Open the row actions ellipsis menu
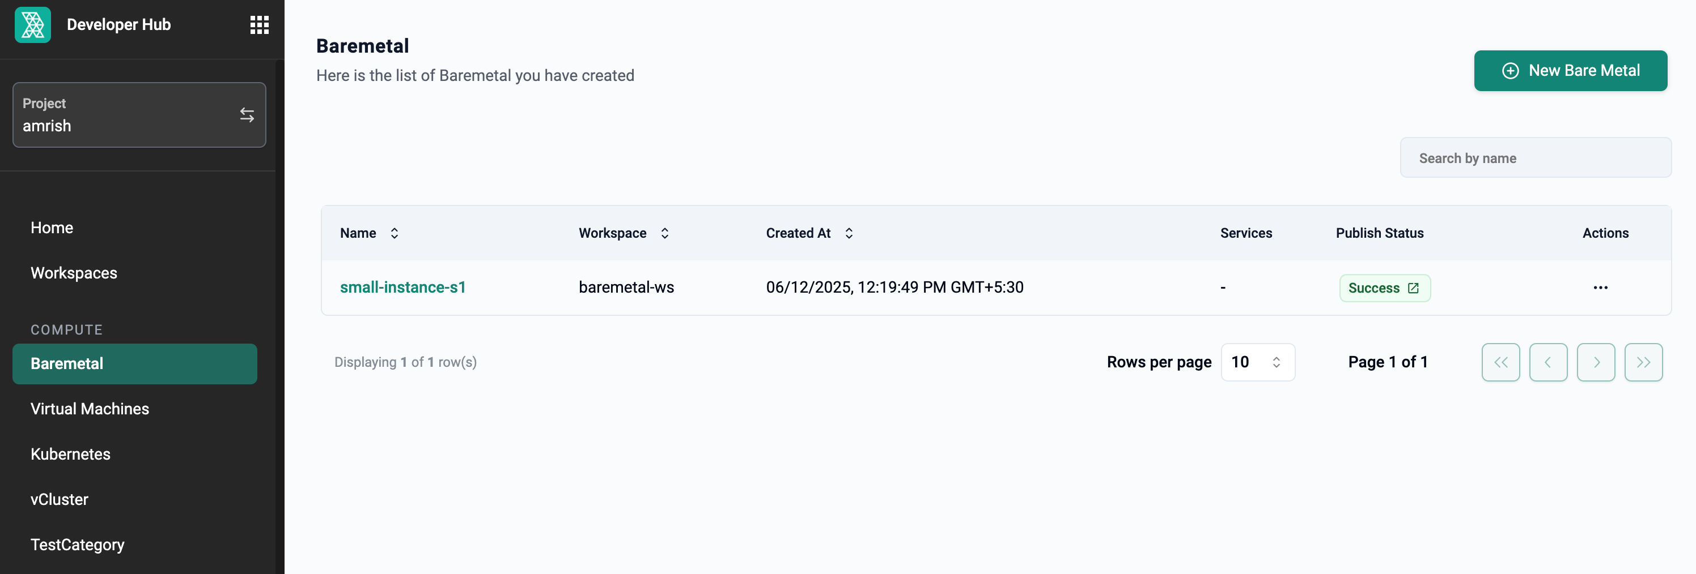 coord(1601,288)
